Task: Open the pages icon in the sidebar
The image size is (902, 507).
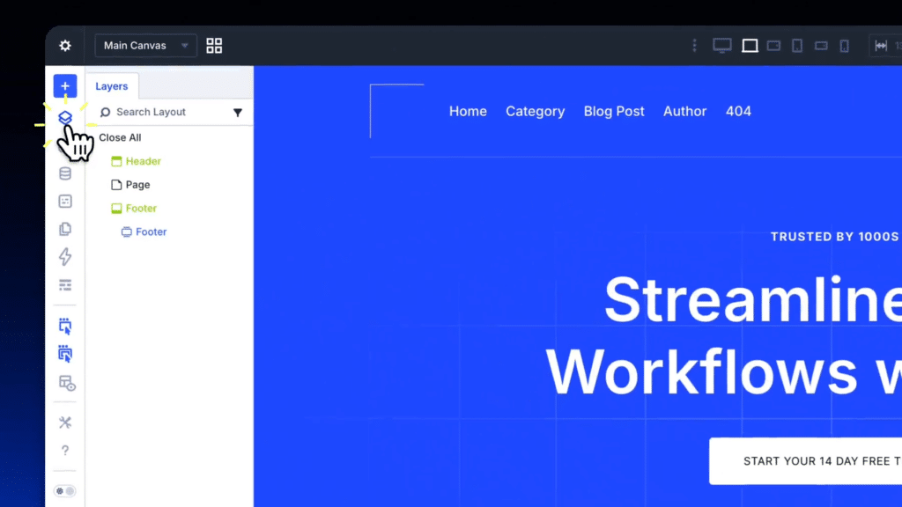Action: coord(65,229)
